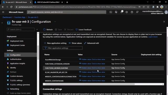Reveal hidden value of FUNCTIONS_EXTENSION_VERSION
Screen dimensions: 168x95
[92, 64]
